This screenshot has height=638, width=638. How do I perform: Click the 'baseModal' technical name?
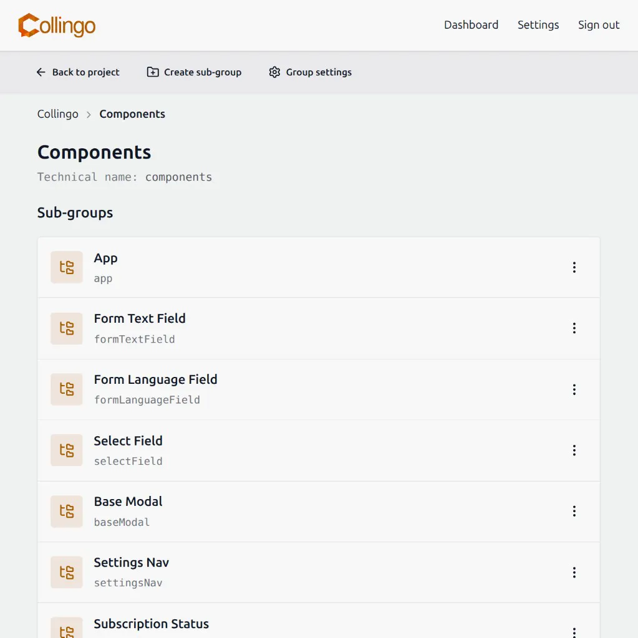click(x=122, y=522)
